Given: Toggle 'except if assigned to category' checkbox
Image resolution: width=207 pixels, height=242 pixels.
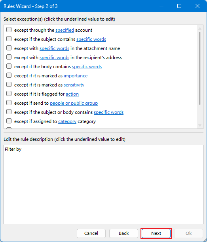Looking at the screenshot, I should [x=9, y=121].
